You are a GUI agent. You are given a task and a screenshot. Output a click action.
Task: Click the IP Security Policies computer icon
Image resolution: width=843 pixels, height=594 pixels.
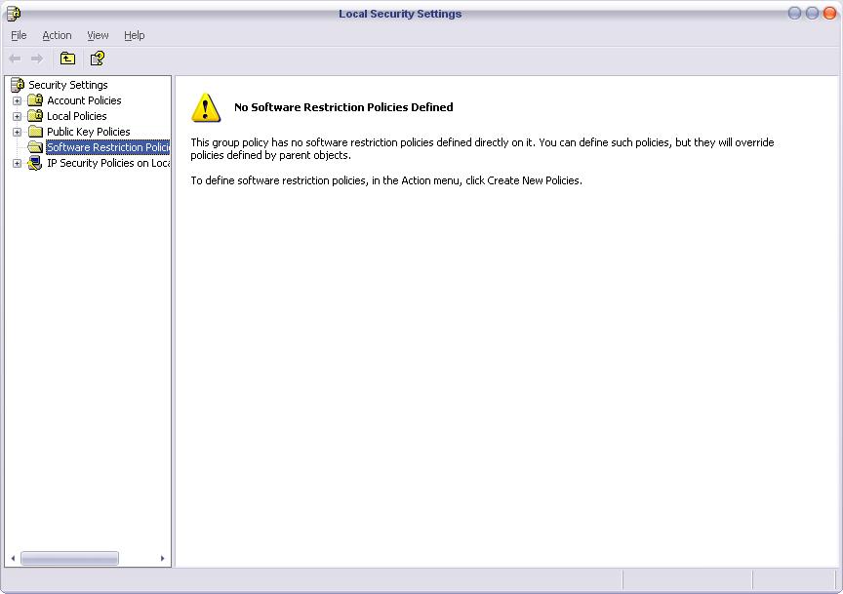click(35, 163)
